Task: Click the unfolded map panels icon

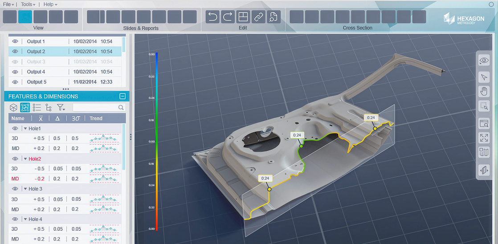Action: coord(484,152)
